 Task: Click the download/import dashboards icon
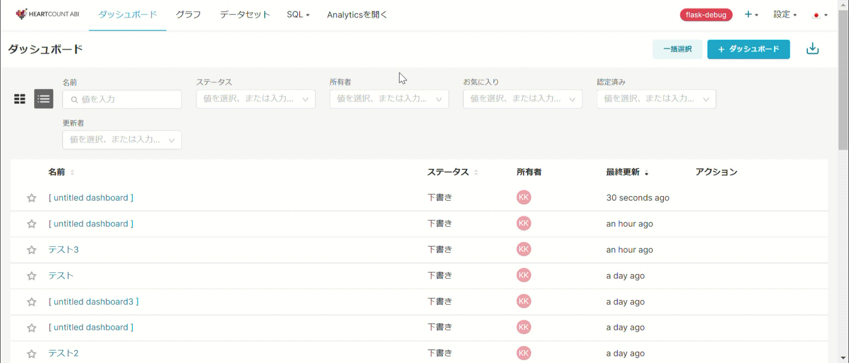[812, 49]
